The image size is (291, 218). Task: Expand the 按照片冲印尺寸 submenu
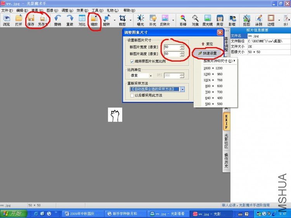219,61
